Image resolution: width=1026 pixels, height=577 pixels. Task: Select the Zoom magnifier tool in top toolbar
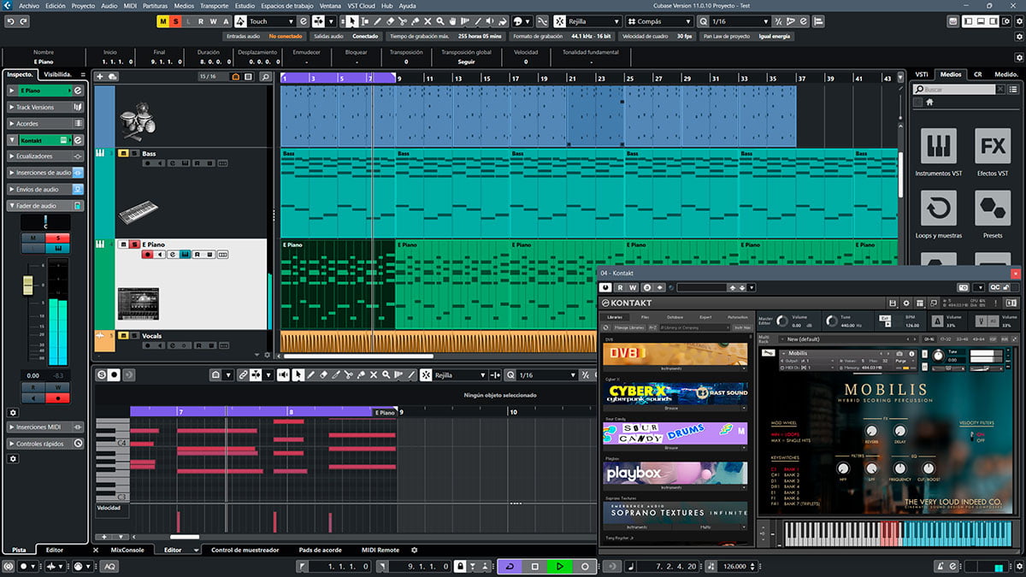(x=440, y=21)
